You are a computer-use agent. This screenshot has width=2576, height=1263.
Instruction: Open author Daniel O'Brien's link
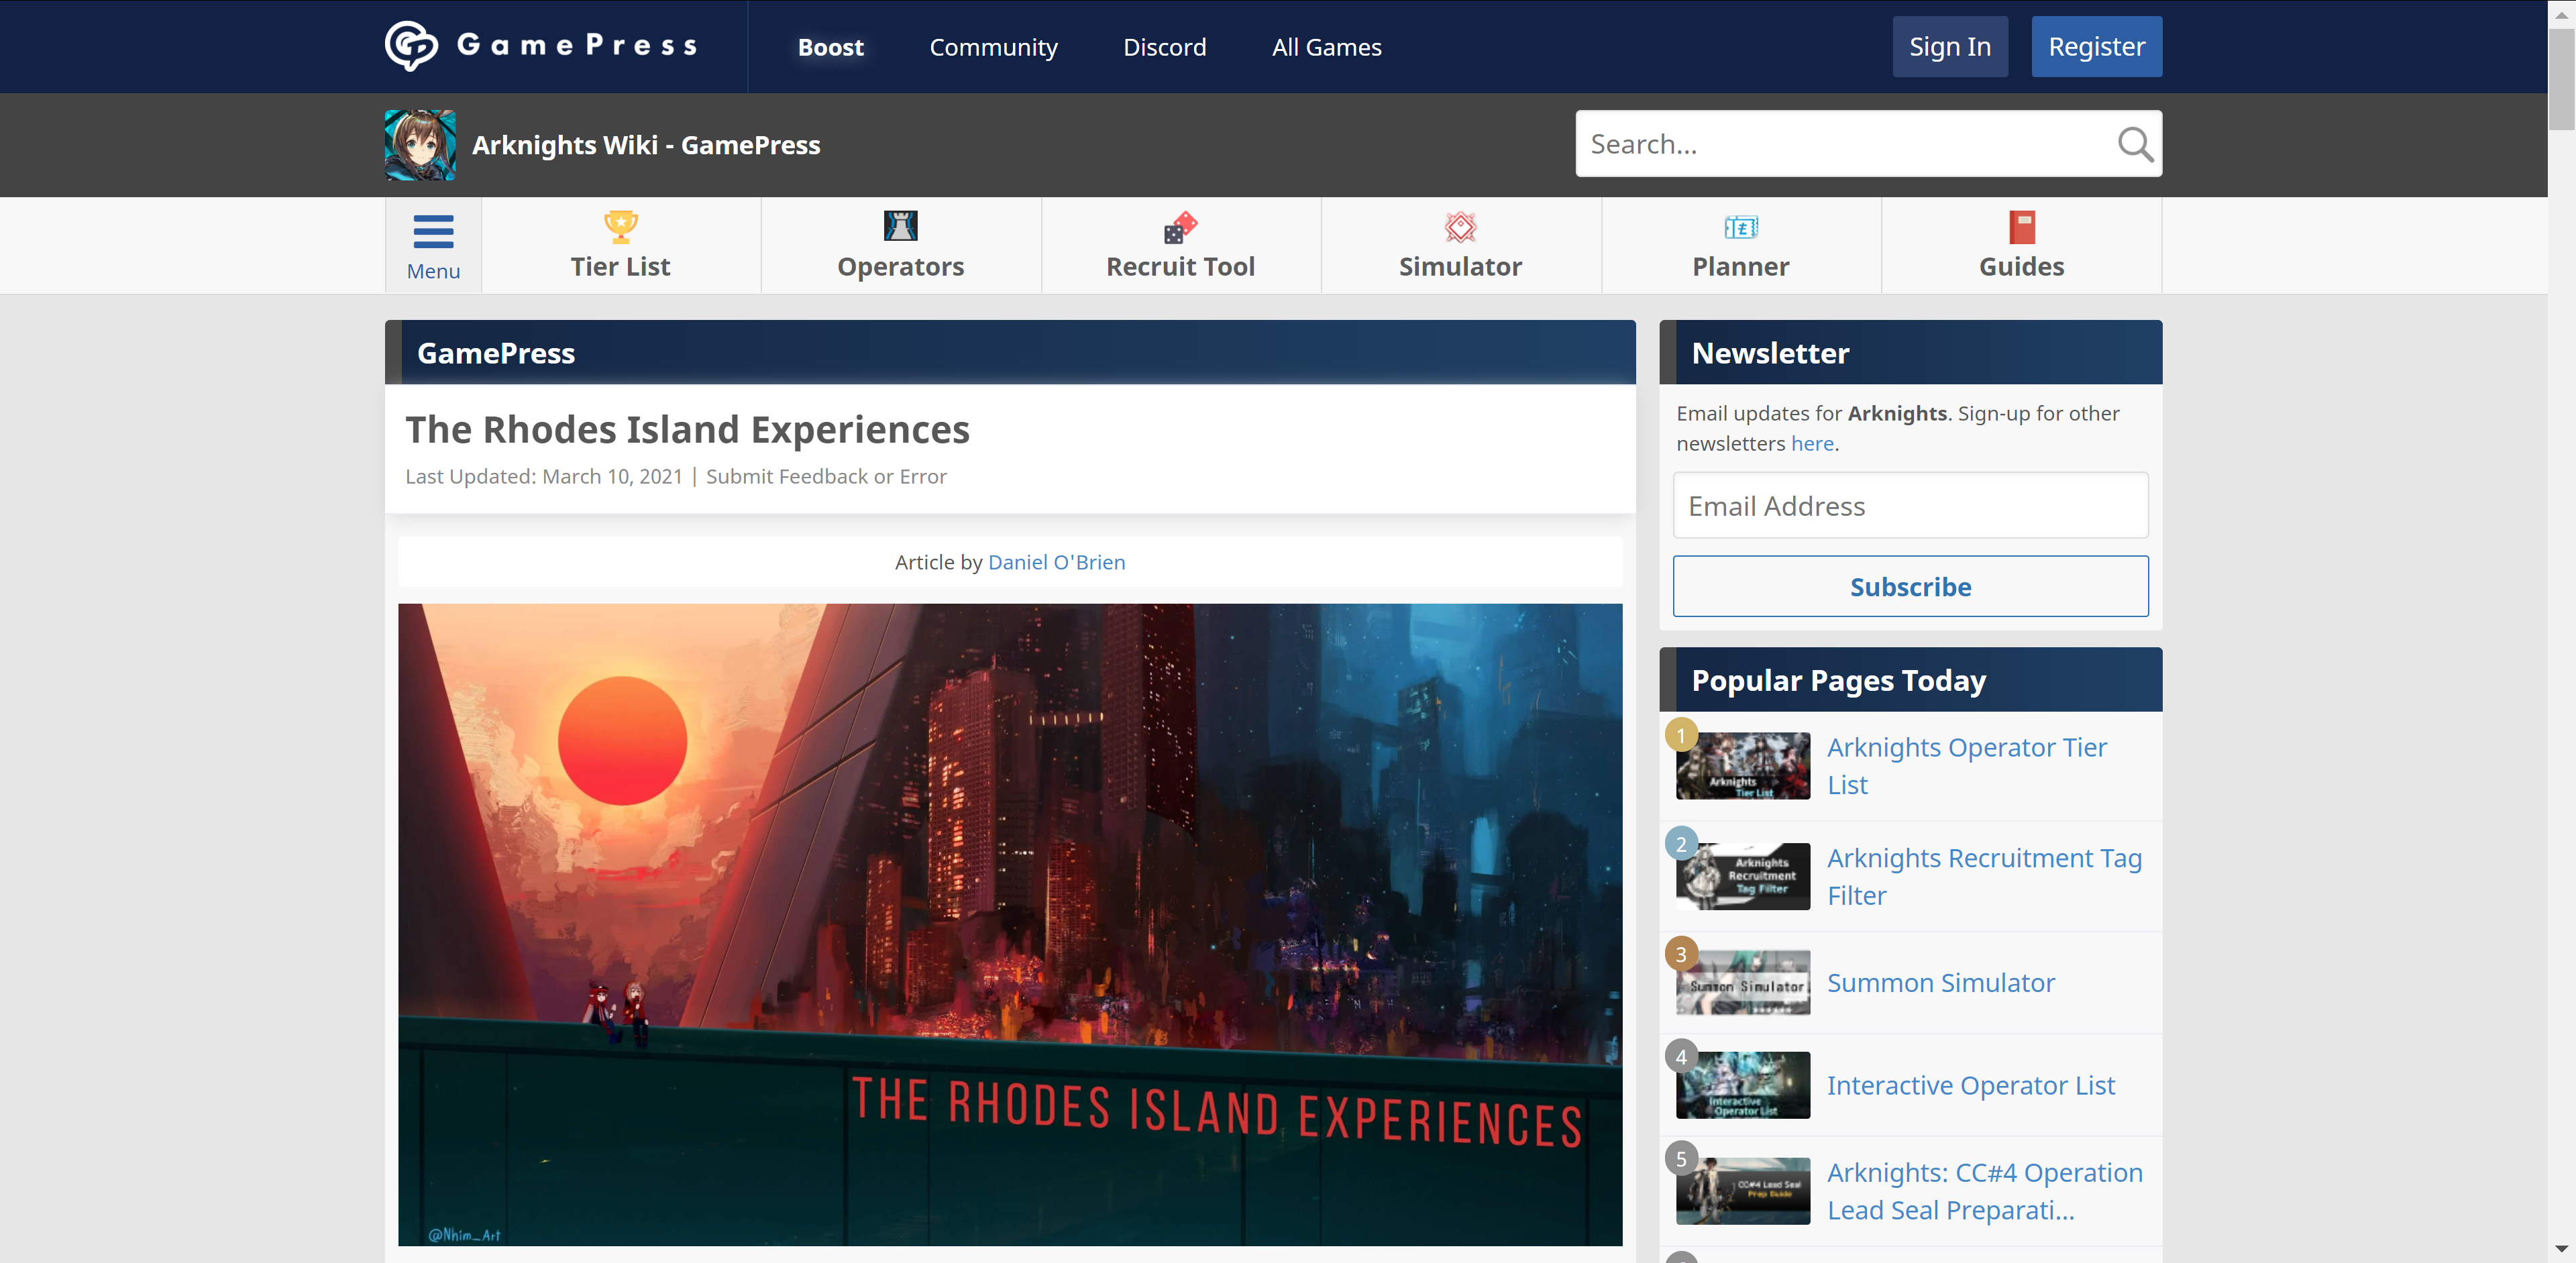coord(1056,562)
